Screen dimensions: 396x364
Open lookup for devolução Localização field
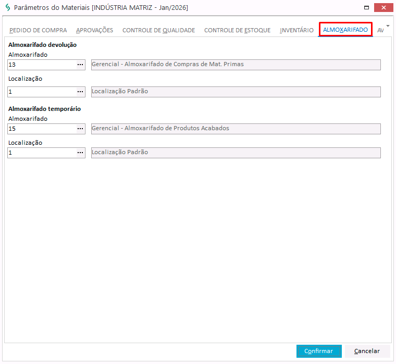click(80, 92)
